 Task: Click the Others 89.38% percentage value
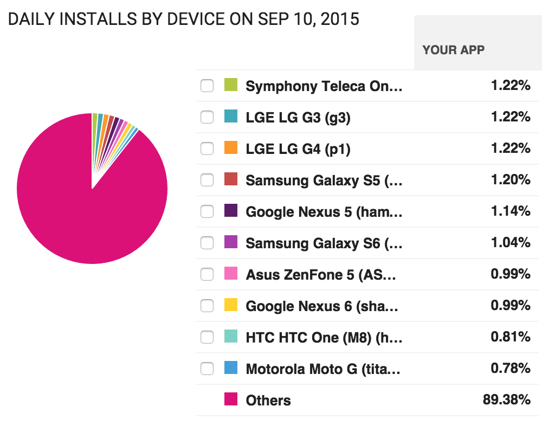[x=506, y=400]
